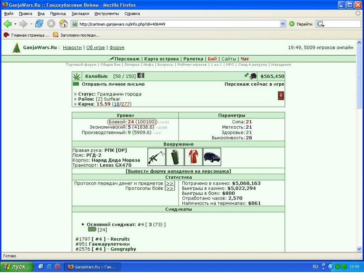
Task: Click the Lexus GX470 car thumbnail
Action: 212,157
